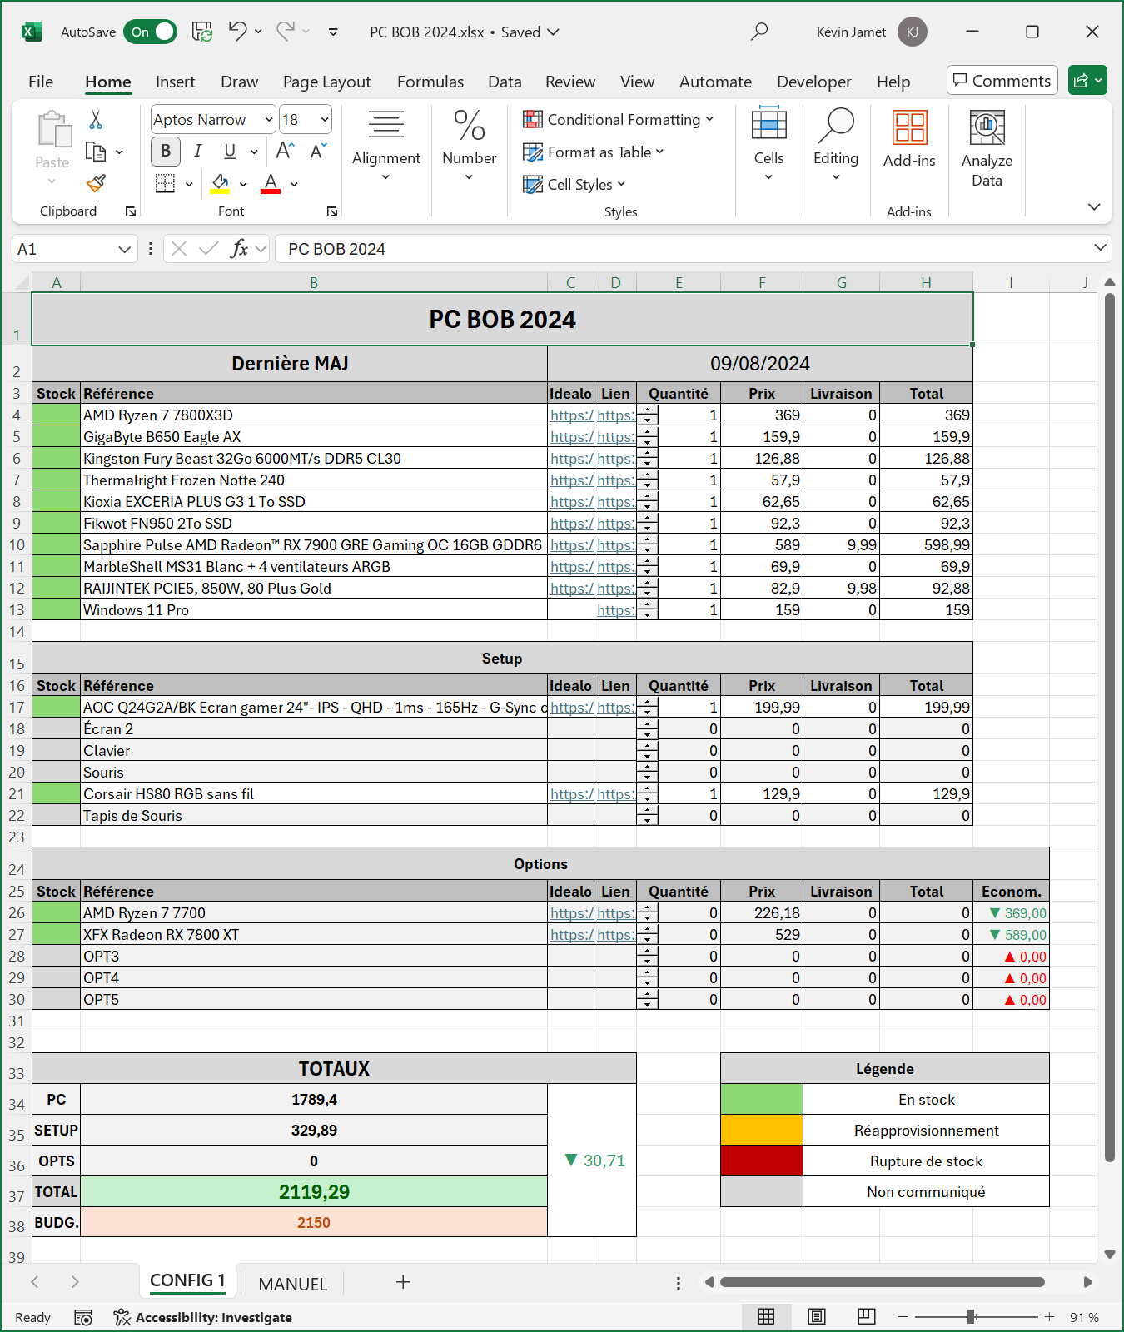The image size is (1124, 1332).
Task: Open Customize Quick Access Toolbar dropdown
Action: pyautogui.click(x=333, y=32)
